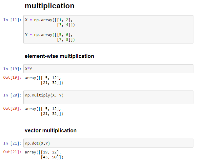
Task: Click the Out[19] output prompt
Action: point(12,78)
